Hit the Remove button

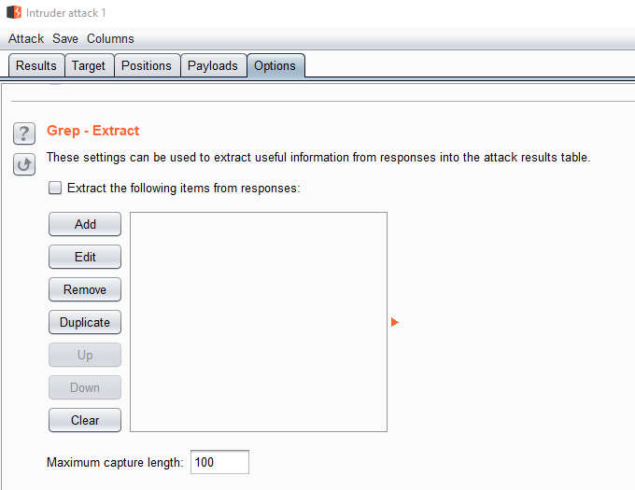tap(85, 289)
